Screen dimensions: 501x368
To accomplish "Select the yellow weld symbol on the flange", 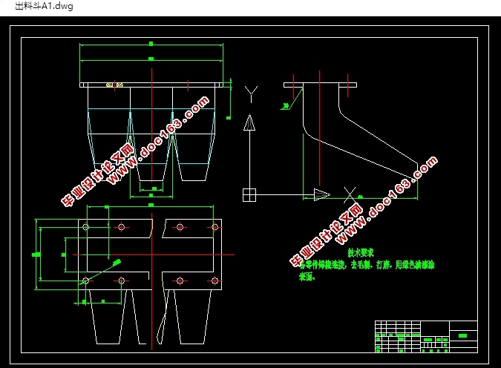I will coord(115,85).
